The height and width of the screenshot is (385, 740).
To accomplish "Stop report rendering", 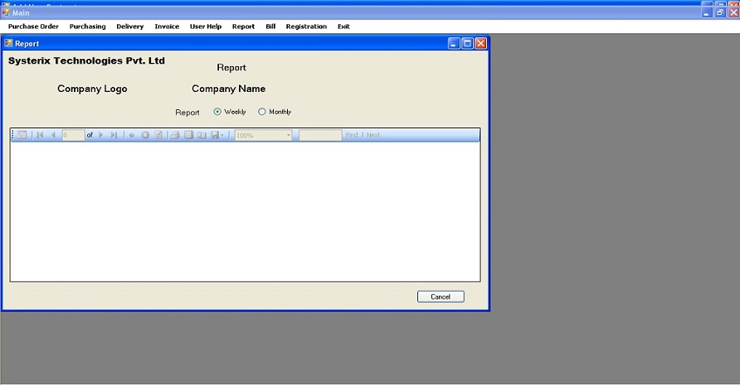I will click(145, 135).
